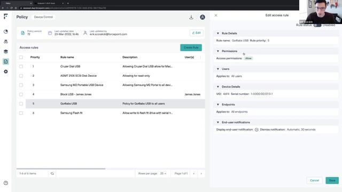Collapse the Device Details section
Viewport: 342px width, 192px height.
(217, 87)
